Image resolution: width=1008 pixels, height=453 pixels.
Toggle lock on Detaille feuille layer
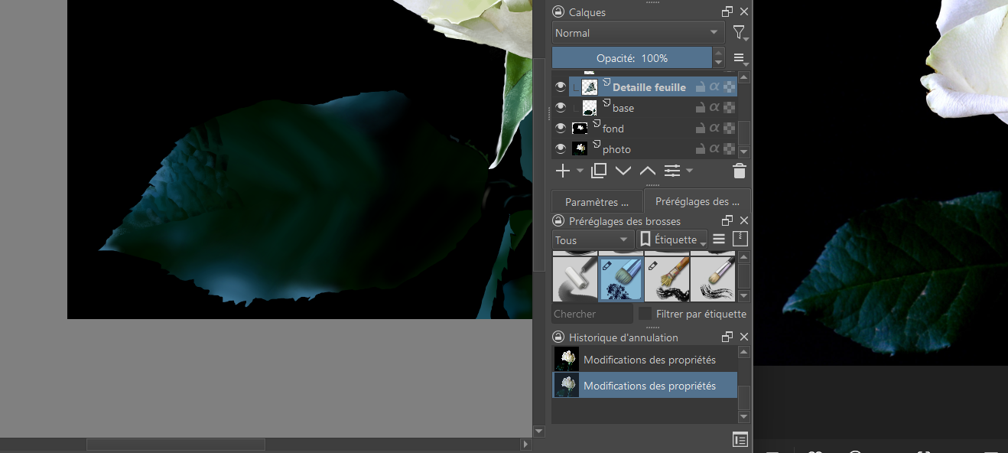click(701, 87)
